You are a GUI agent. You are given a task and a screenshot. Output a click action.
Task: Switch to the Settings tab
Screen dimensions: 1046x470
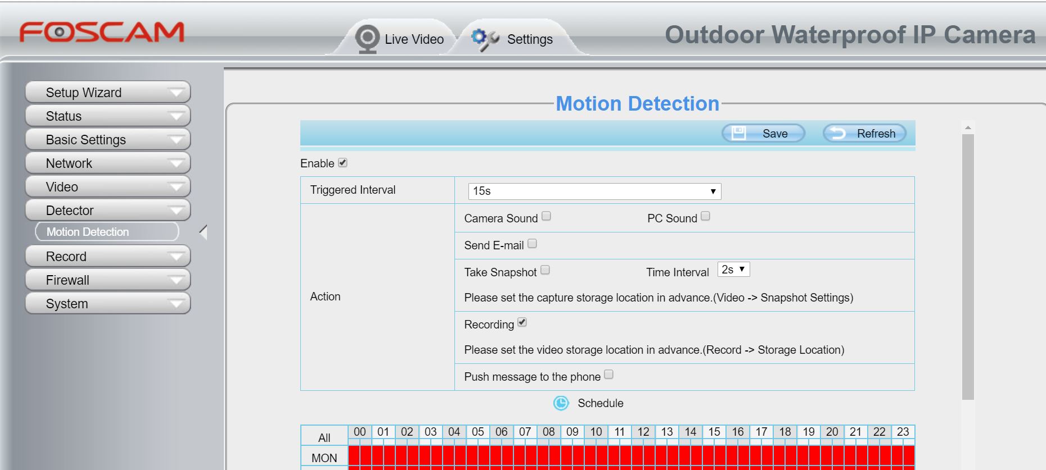tap(519, 38)
